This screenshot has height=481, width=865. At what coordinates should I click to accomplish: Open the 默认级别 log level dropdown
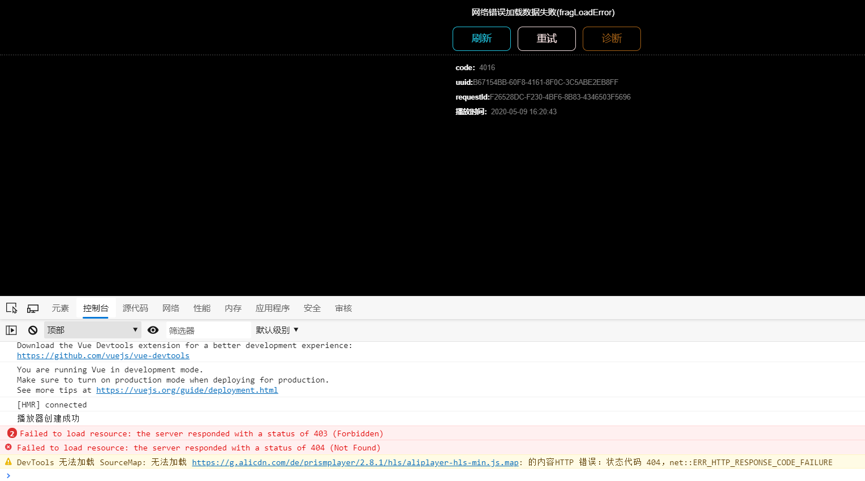(277, 330)
